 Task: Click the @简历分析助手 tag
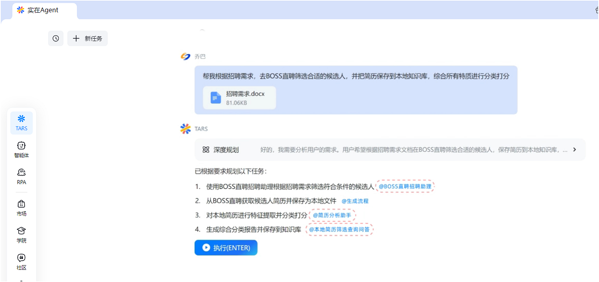pyautogui.click(x=332, y=215)
